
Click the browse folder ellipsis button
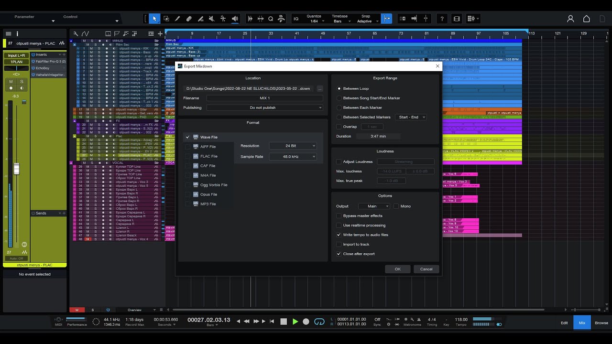(320, 88)
